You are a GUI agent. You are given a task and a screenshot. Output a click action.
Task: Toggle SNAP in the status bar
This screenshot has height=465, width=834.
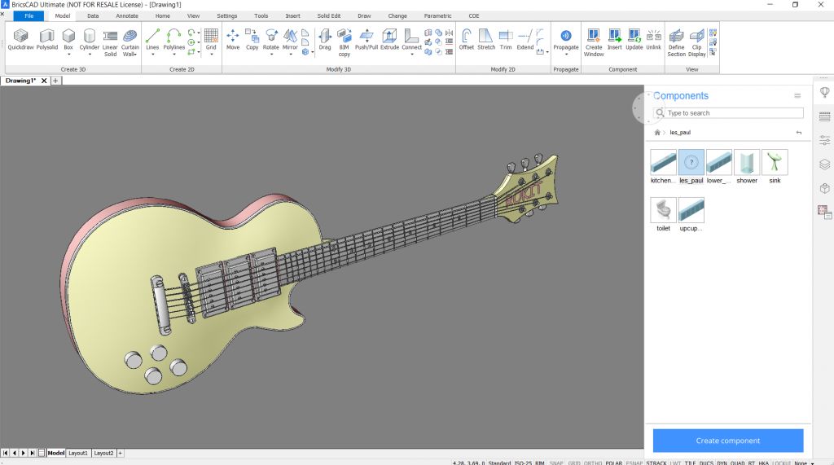(x=556, y=463)
